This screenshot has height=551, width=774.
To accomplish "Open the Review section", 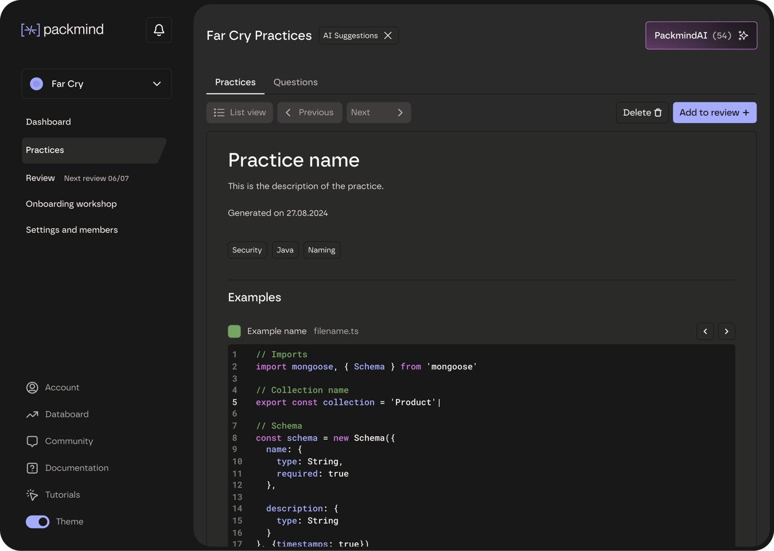I will click(40, 178).
